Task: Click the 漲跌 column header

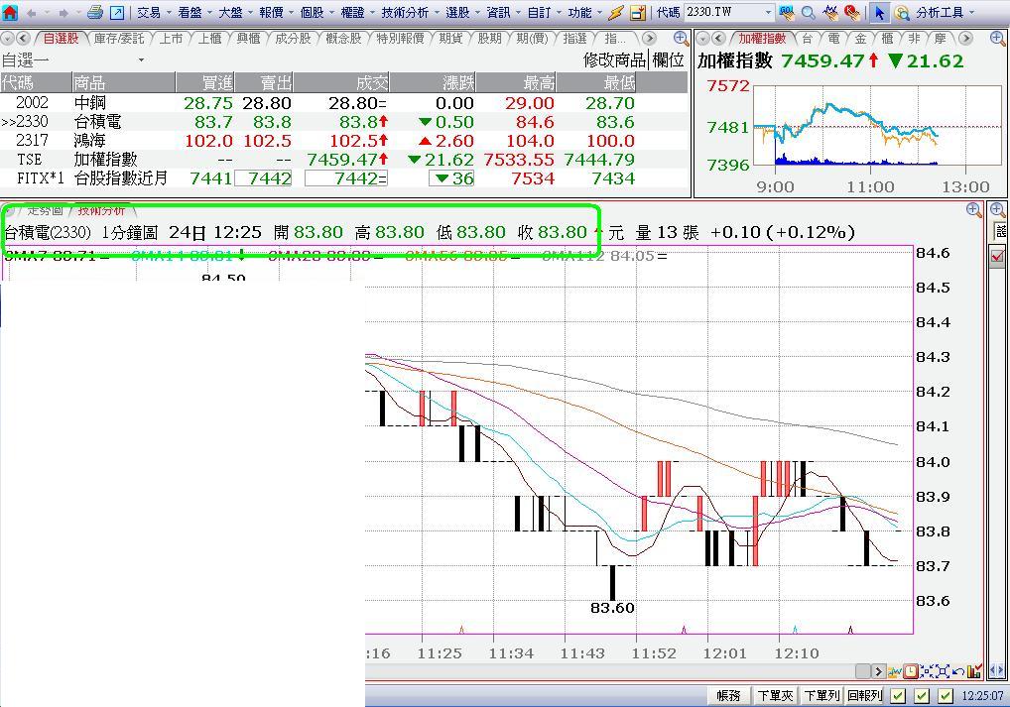Action: pyautogui.click(x=433, y=82)
